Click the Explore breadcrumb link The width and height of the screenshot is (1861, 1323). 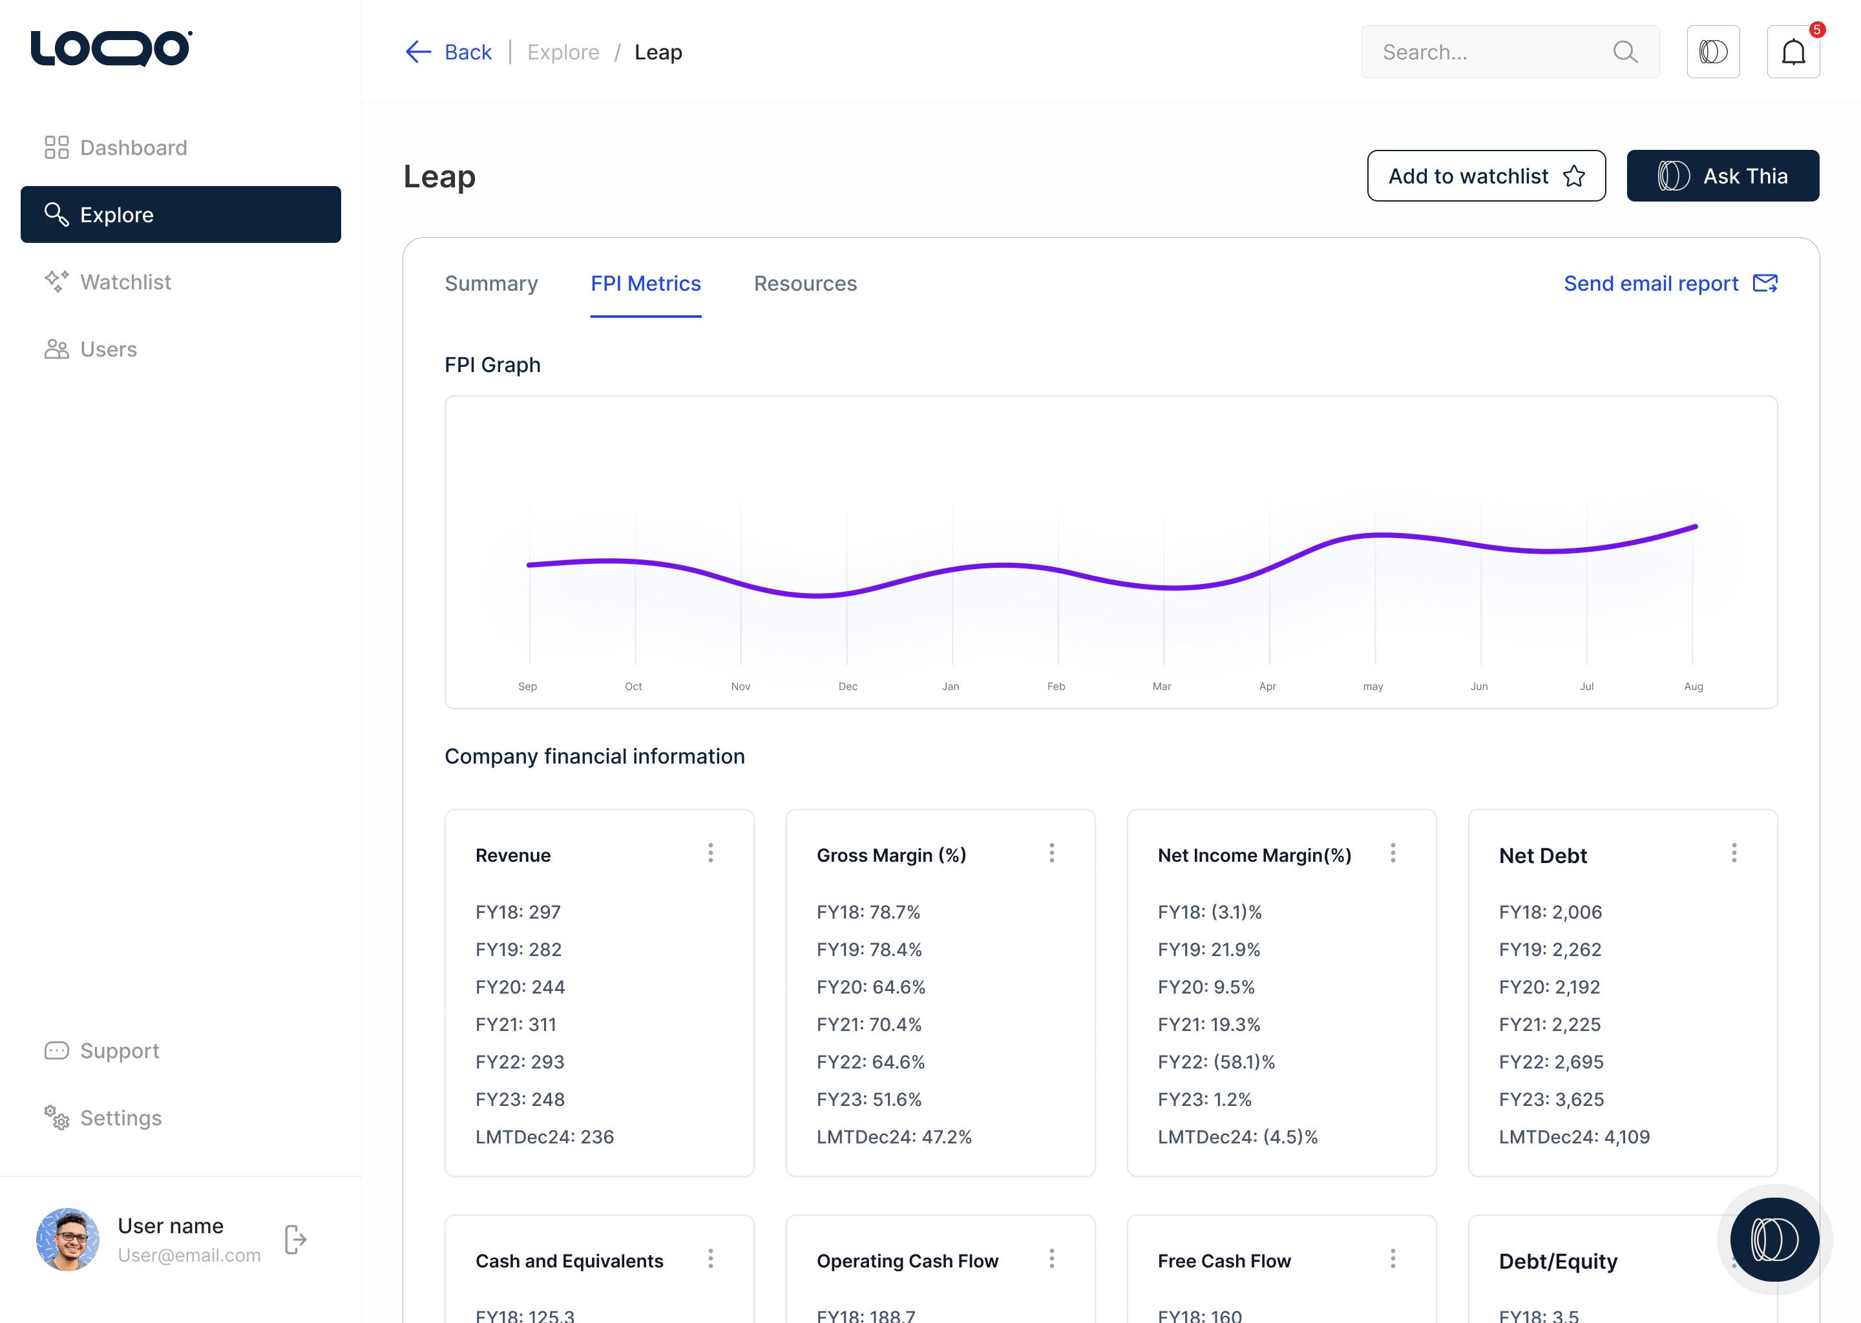(563, 52)
